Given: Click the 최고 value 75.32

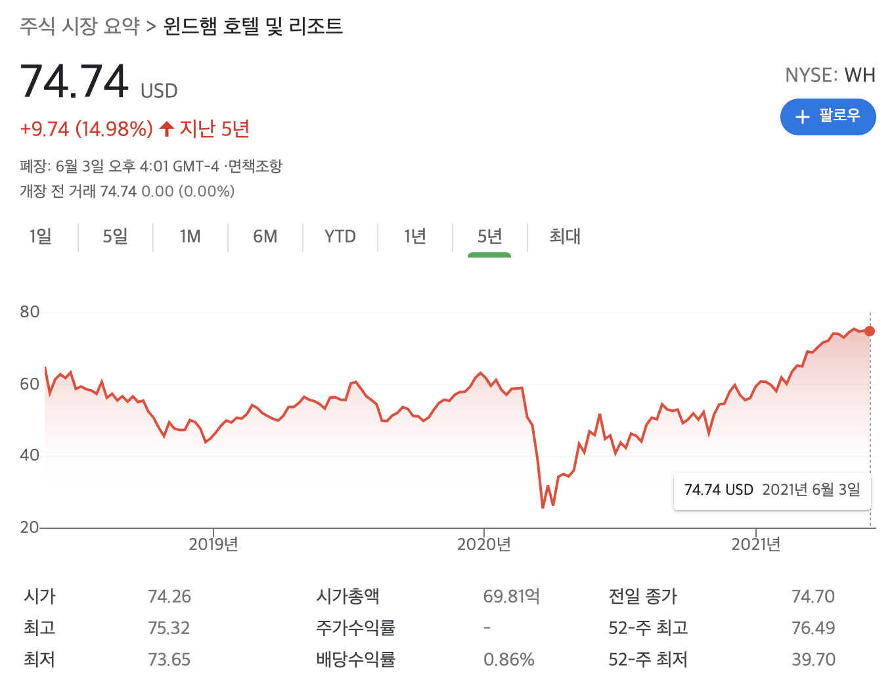Looking at the screenshot, I should [x=169, y=628].
